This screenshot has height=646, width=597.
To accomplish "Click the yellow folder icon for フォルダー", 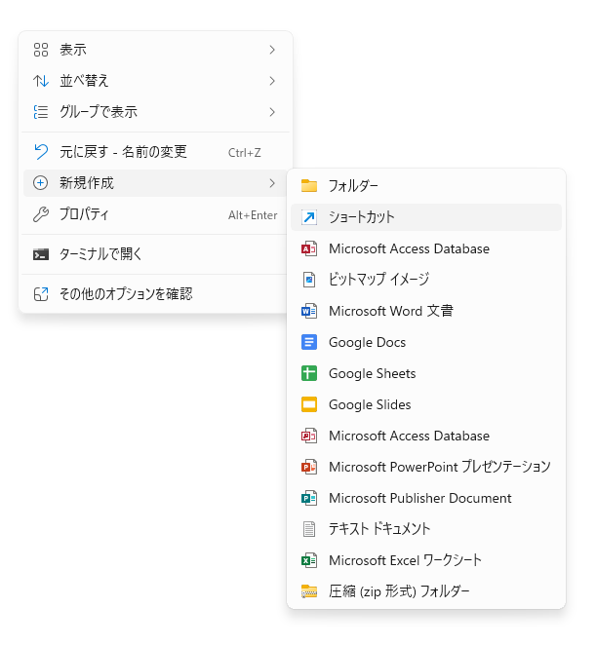I will coord(309,186).
